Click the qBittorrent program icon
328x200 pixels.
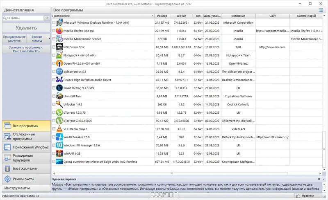[59, 72]
